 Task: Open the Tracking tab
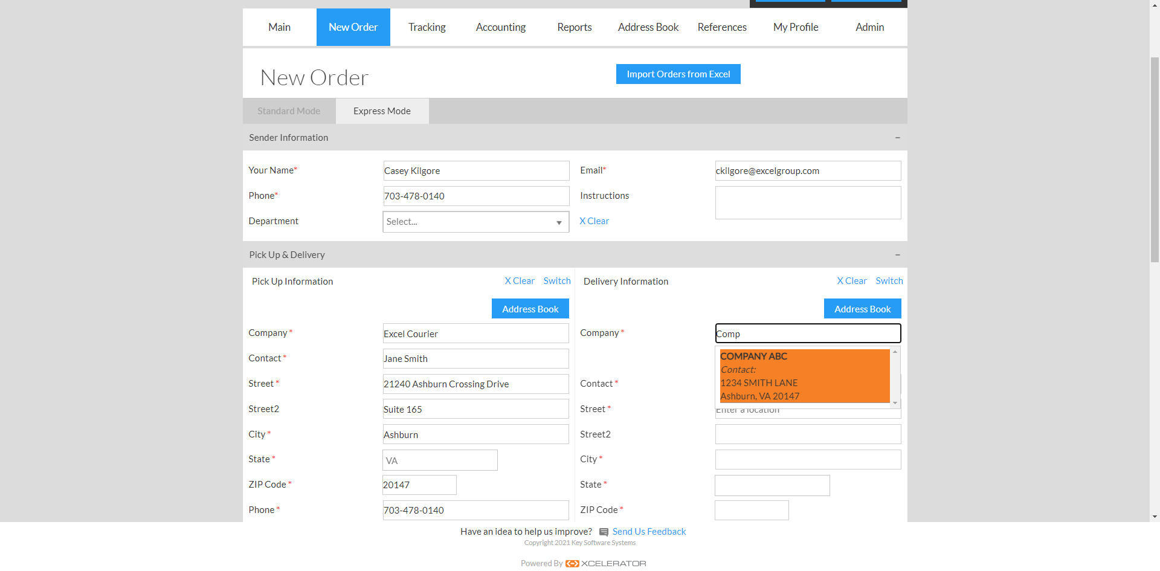[x=427, y=27]
